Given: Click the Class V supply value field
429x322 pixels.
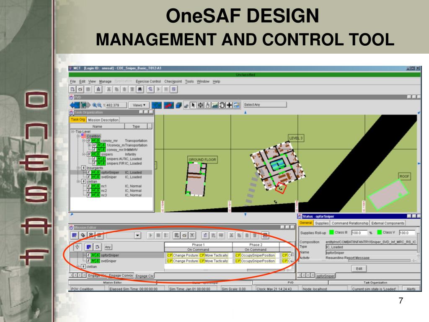Looking at the screenshot, I should click(407, 233).
